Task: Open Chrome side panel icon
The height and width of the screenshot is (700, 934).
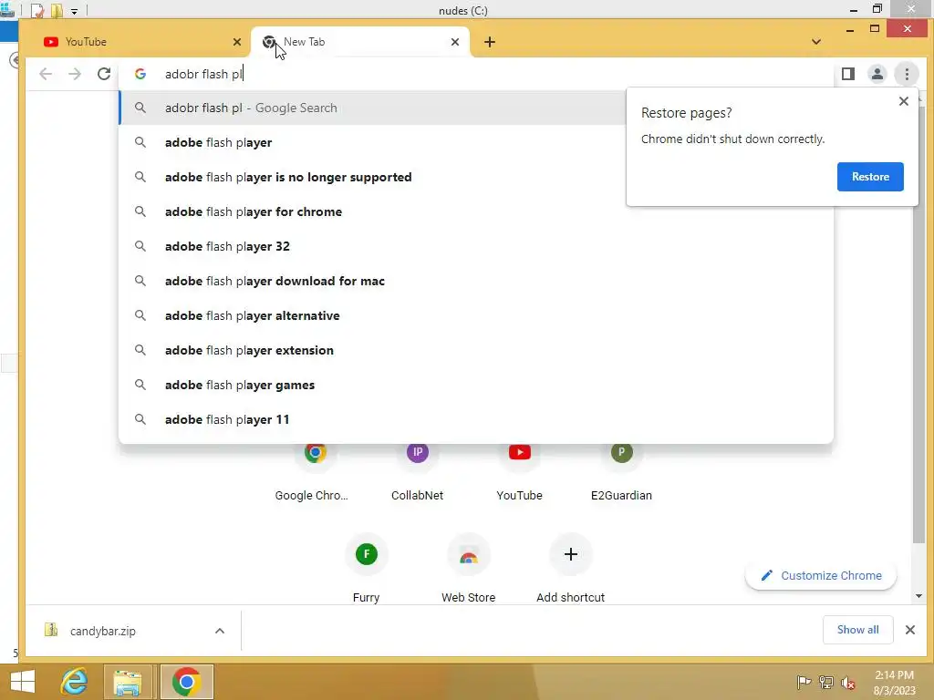Action: tap(848, 74)
